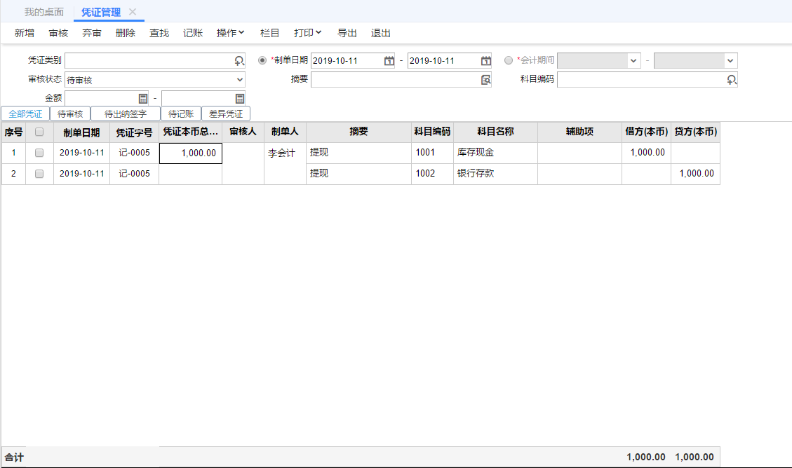Open calendar for start 制单日期
Viewport: 792px width, 468px height.
click(x=389, y=61)
